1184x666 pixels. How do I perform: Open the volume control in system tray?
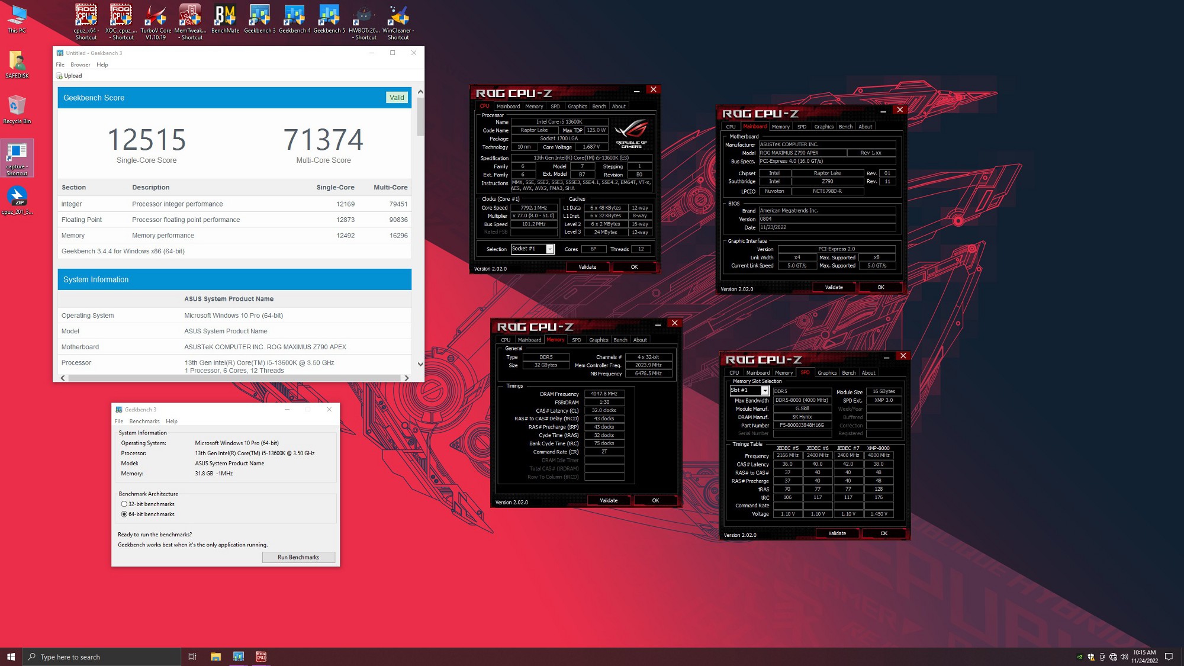coord(1124,657)
